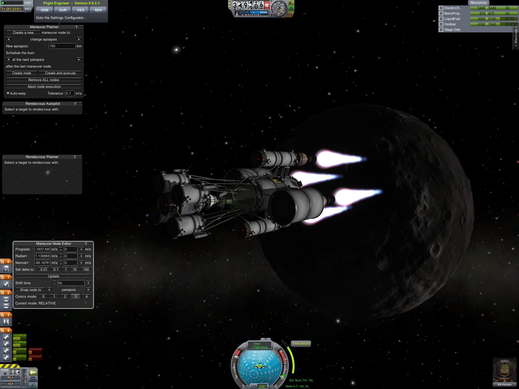Click Create node button

click(22, 73)
